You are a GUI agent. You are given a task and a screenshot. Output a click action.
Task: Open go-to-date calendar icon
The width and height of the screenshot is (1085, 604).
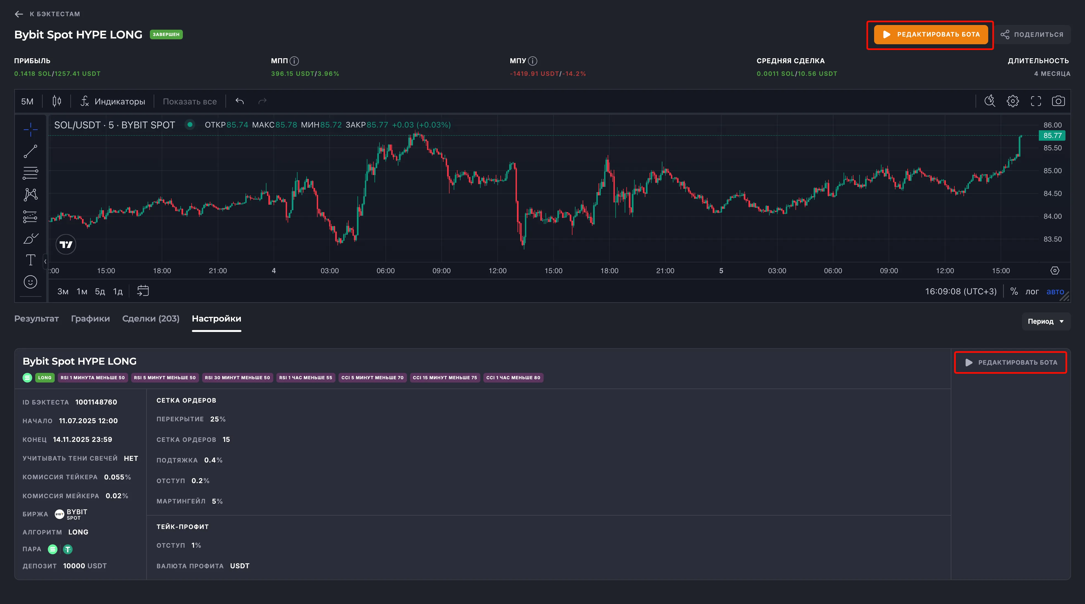point(143,291)
